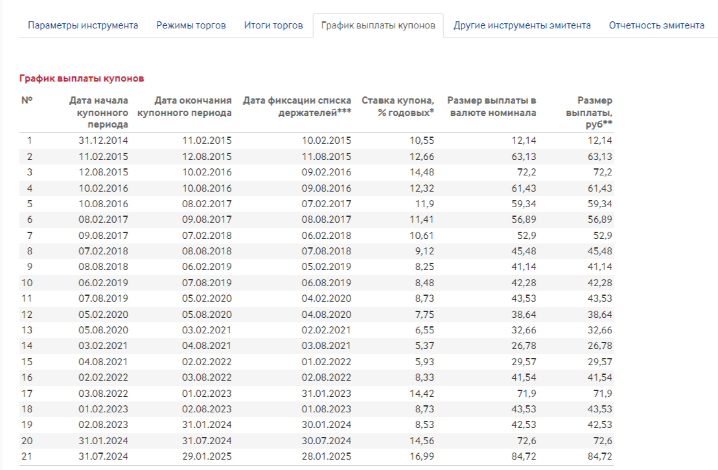Viewport: 718px width, 470px height.
Task: Select holder fixation date 10.02.2015
Action: click(x=326, y=140)
